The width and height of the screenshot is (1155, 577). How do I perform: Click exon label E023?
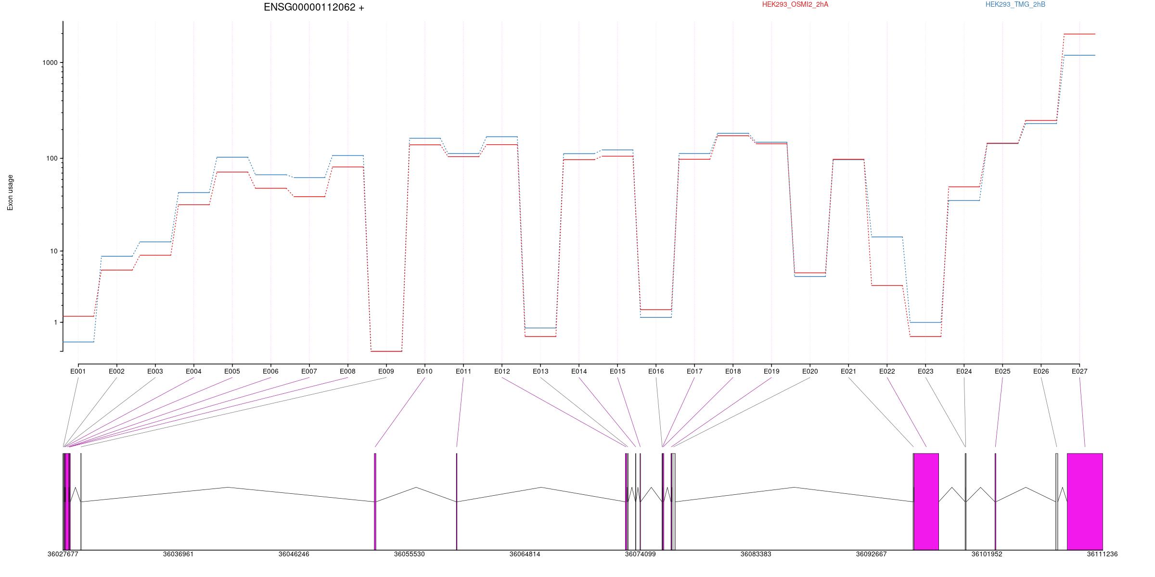(925, 371)
